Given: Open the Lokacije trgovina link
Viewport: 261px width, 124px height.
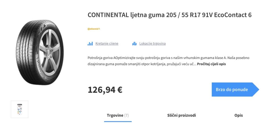Looking at the screenshot, I should (x=152, y=44).
